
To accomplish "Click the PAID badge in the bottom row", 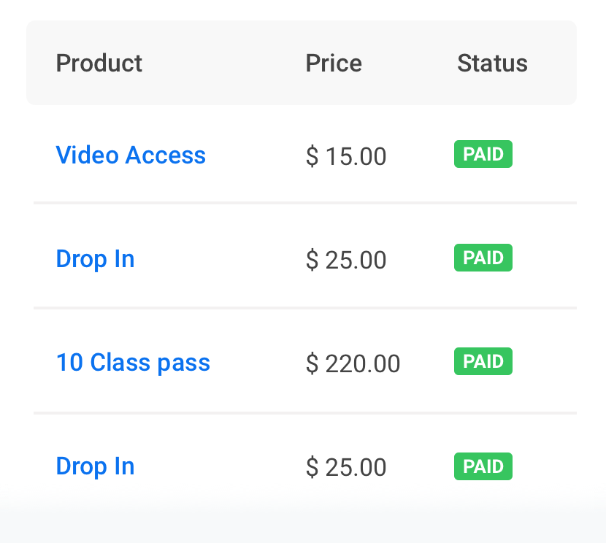I will [x=483, y=467].
